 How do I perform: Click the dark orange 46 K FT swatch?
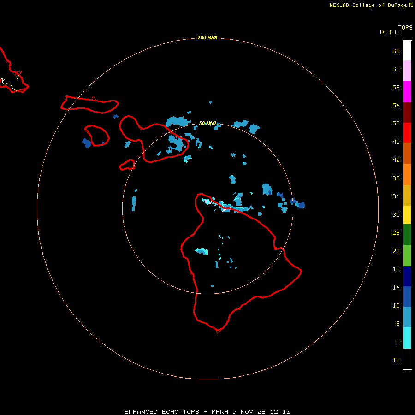tap(407, 153)
